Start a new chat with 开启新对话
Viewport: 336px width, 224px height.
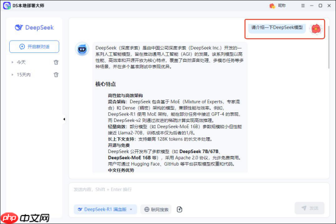click(x=34, y=47)
